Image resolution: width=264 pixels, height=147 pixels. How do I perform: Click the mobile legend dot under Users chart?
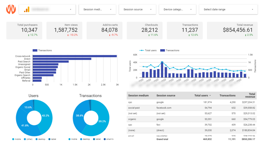[x=13, y=139]
